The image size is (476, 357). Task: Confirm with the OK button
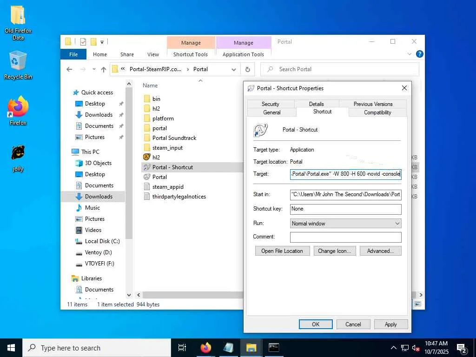316,324
